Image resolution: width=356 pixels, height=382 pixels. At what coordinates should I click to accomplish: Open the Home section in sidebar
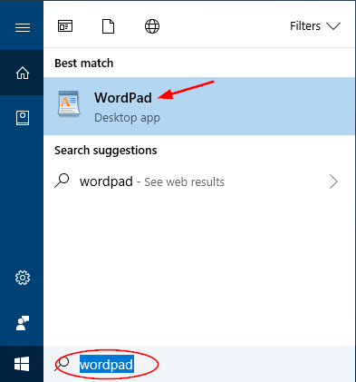pos(23,73)
